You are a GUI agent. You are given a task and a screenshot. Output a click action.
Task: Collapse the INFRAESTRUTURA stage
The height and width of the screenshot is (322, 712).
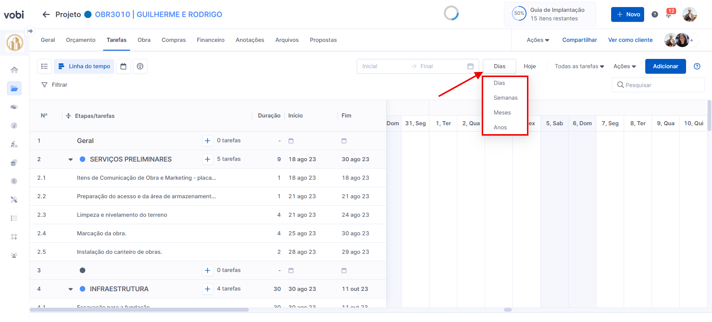pyautogui.click(x=70, y=289)
